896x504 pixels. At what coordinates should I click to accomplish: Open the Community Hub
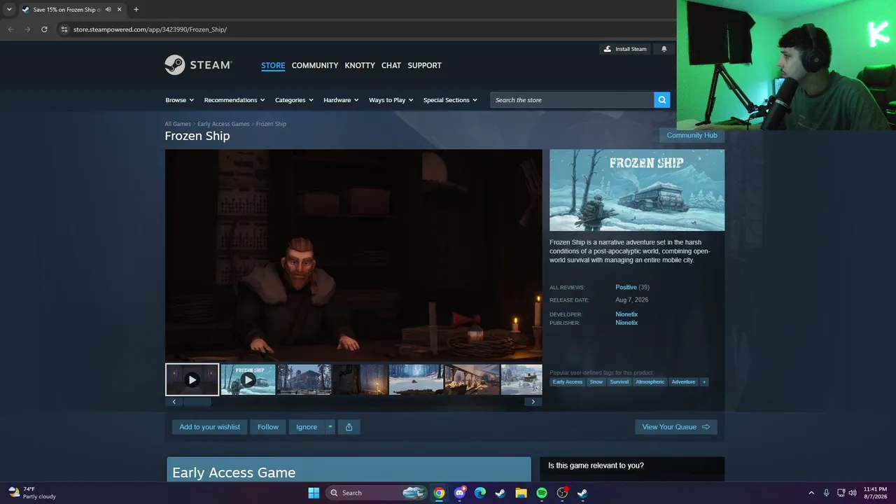click(692, 135)
